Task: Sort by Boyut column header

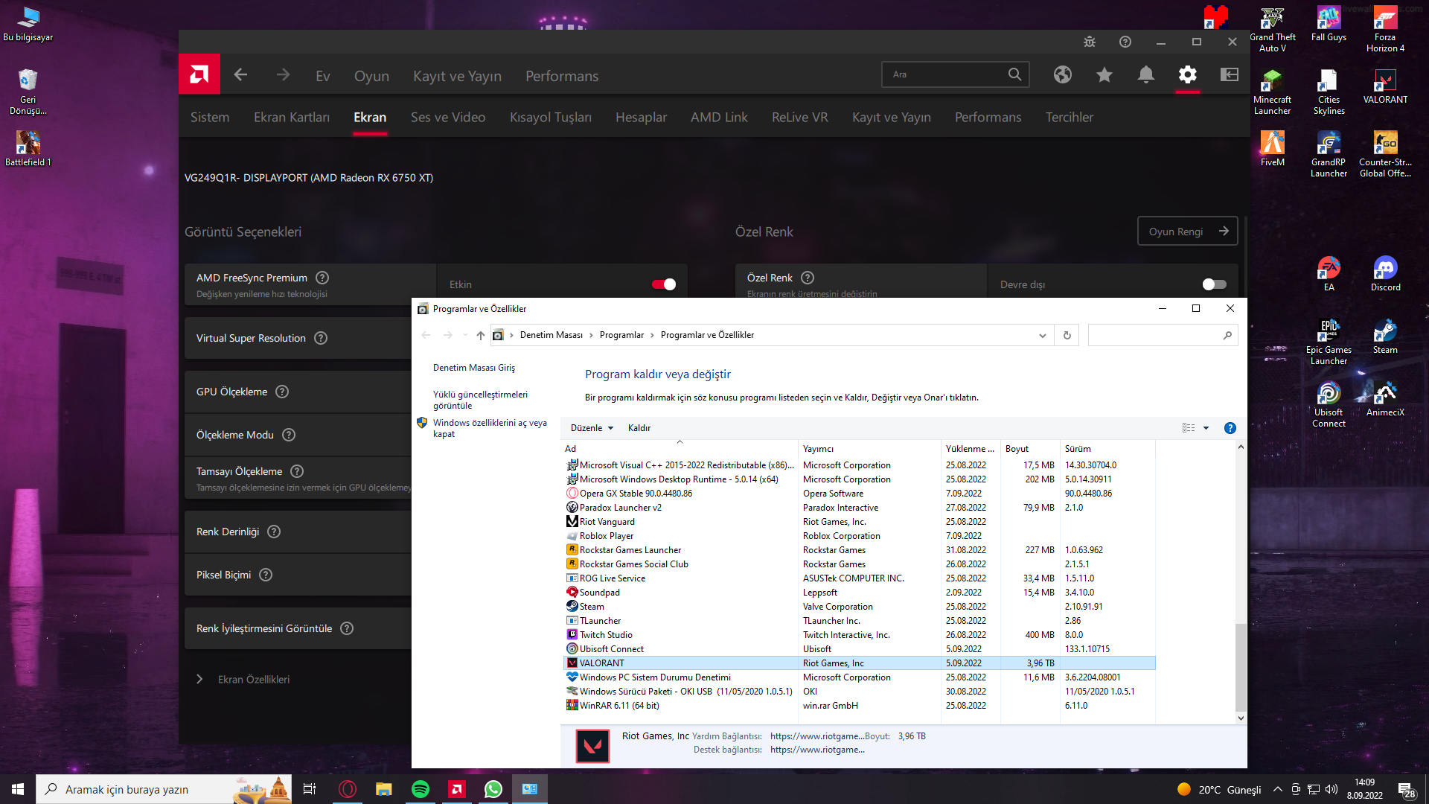Action: coord(1029,449)
